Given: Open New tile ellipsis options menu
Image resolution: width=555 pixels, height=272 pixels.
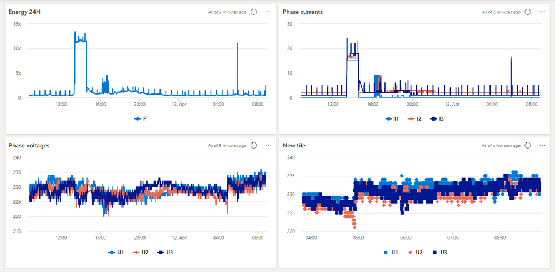Looking at the screenshot, I should (x=542, y=145).
